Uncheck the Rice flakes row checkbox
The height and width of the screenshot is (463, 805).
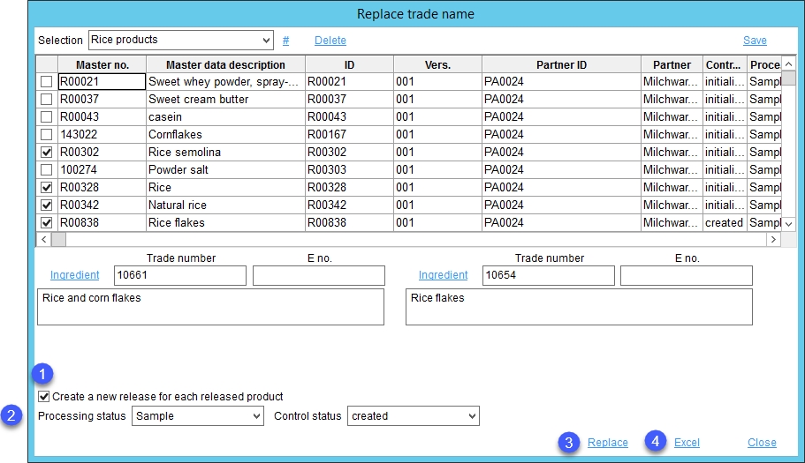click(x=47, y=223)
